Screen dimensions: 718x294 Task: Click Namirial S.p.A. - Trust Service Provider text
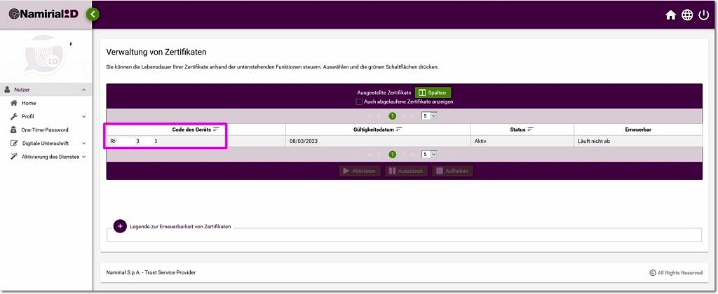[151, 272]
